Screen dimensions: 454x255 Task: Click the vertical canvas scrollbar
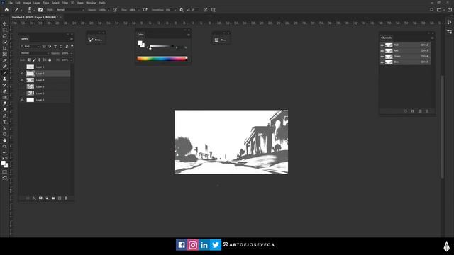442,127
